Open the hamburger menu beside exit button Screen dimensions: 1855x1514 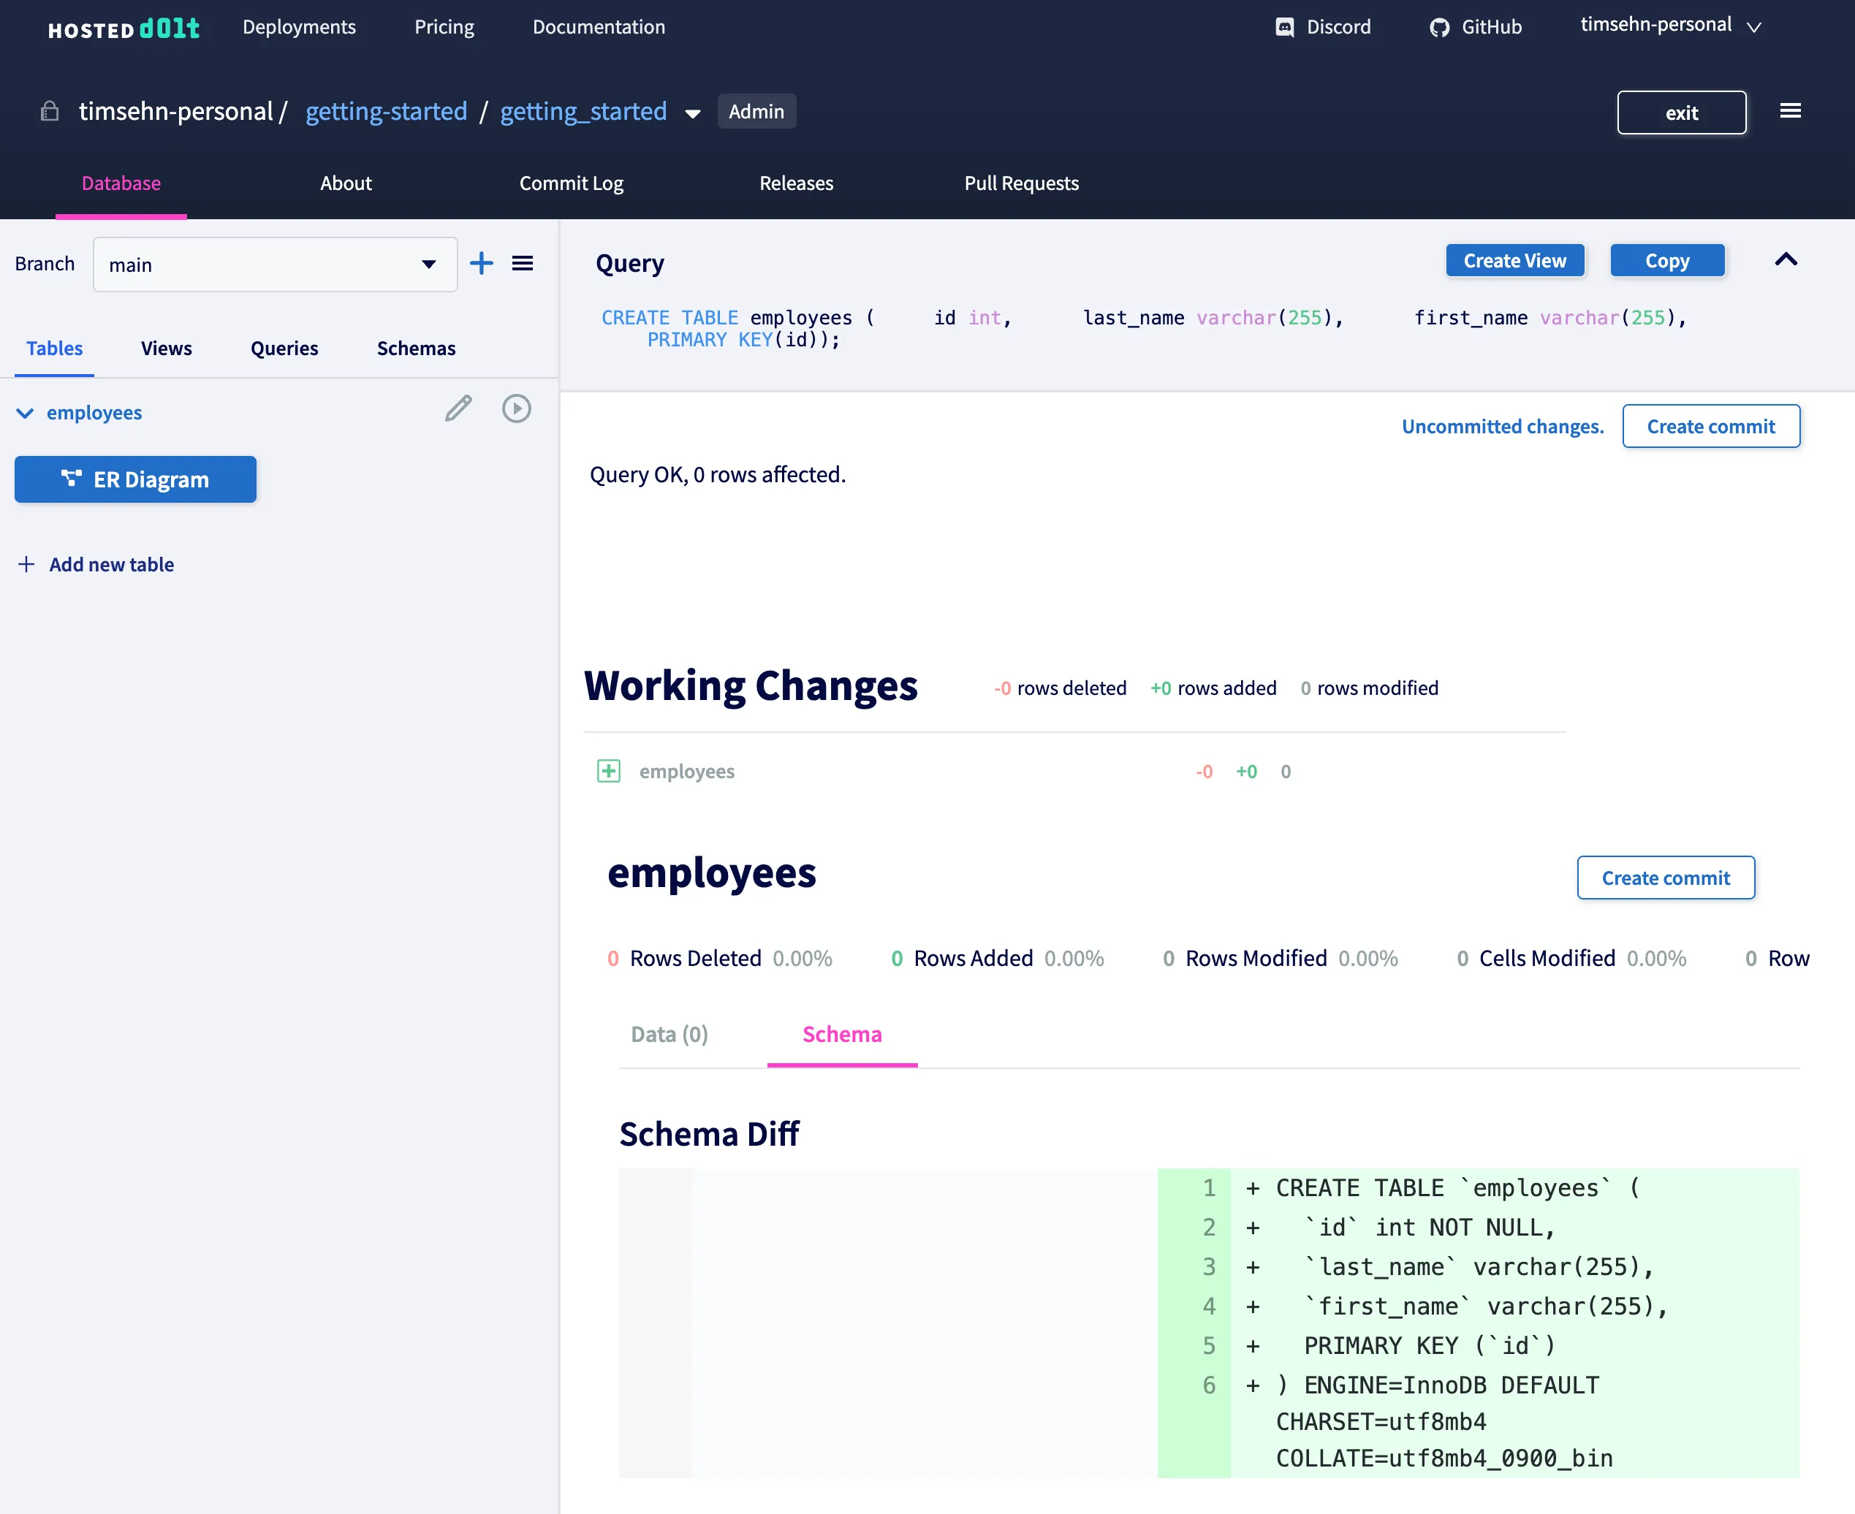[x=1790, y=112]
